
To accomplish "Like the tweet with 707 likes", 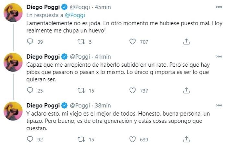I will [132, 41].
